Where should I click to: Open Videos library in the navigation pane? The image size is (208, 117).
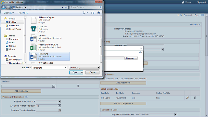[x=12, y=49]
